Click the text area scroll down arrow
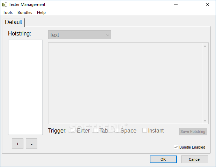The width and height of the screenshot is (216, 167). (x=205, y=121)
